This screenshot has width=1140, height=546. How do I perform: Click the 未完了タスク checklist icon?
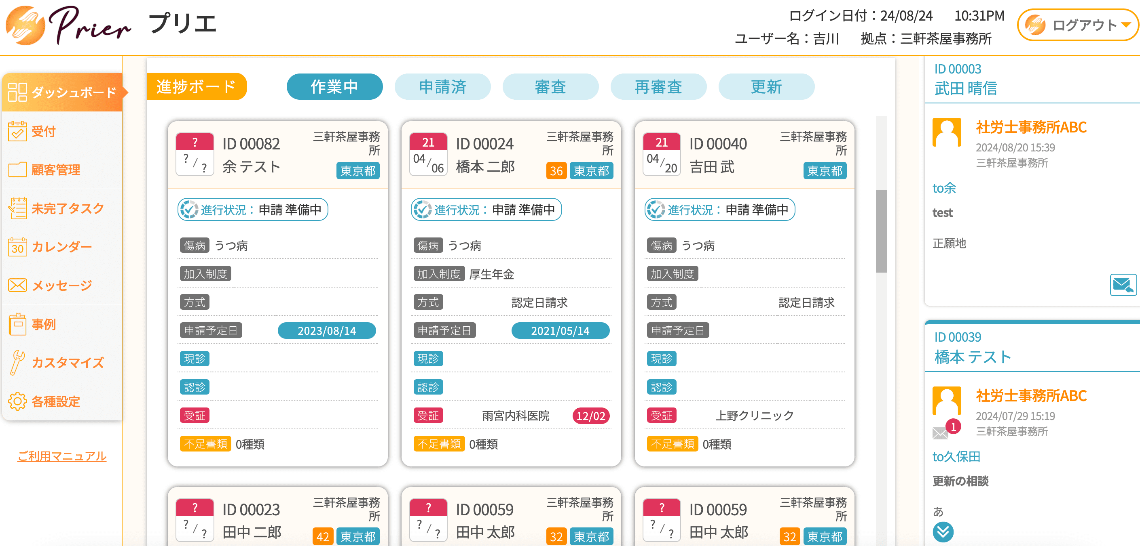[x=18, y=208]
